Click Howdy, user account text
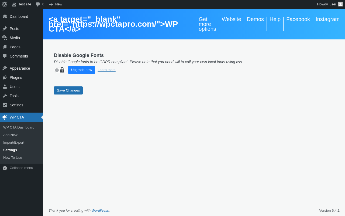The width and height of the screenshot is (345, 216). [327, 4]
